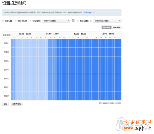
Task: Switch to the 网格视图 tab
Action: tap(106, 28)
